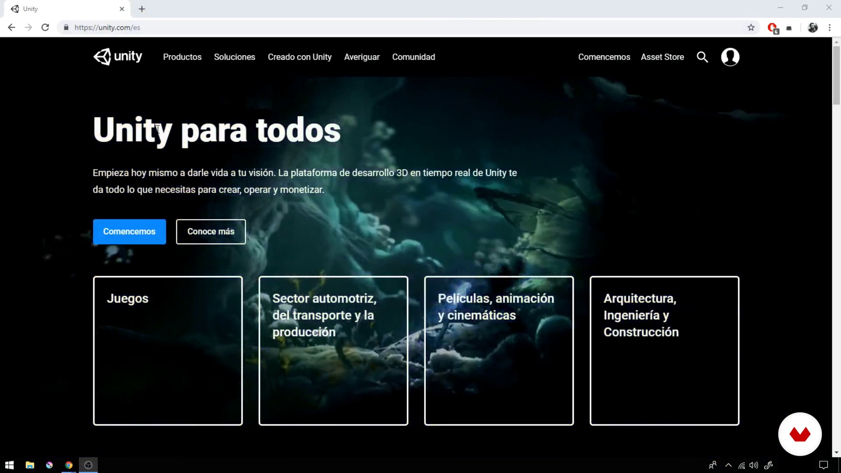Open Chrome from the taskbar
Screen dimensions: 841x473
(69, 465)
